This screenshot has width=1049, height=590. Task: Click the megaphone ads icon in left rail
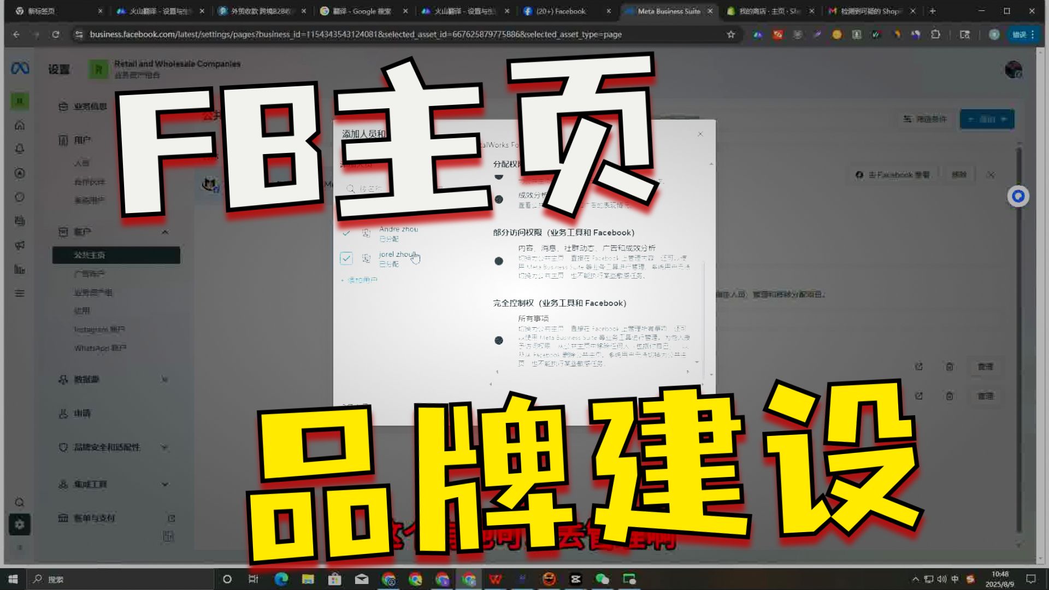click(20, 245)
